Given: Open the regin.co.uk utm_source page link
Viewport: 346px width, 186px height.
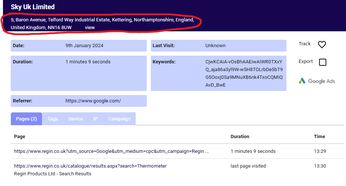Looking at the screenshot, I should point(111,151).
